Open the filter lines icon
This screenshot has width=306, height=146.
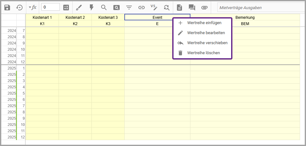[x=129, y=7]
